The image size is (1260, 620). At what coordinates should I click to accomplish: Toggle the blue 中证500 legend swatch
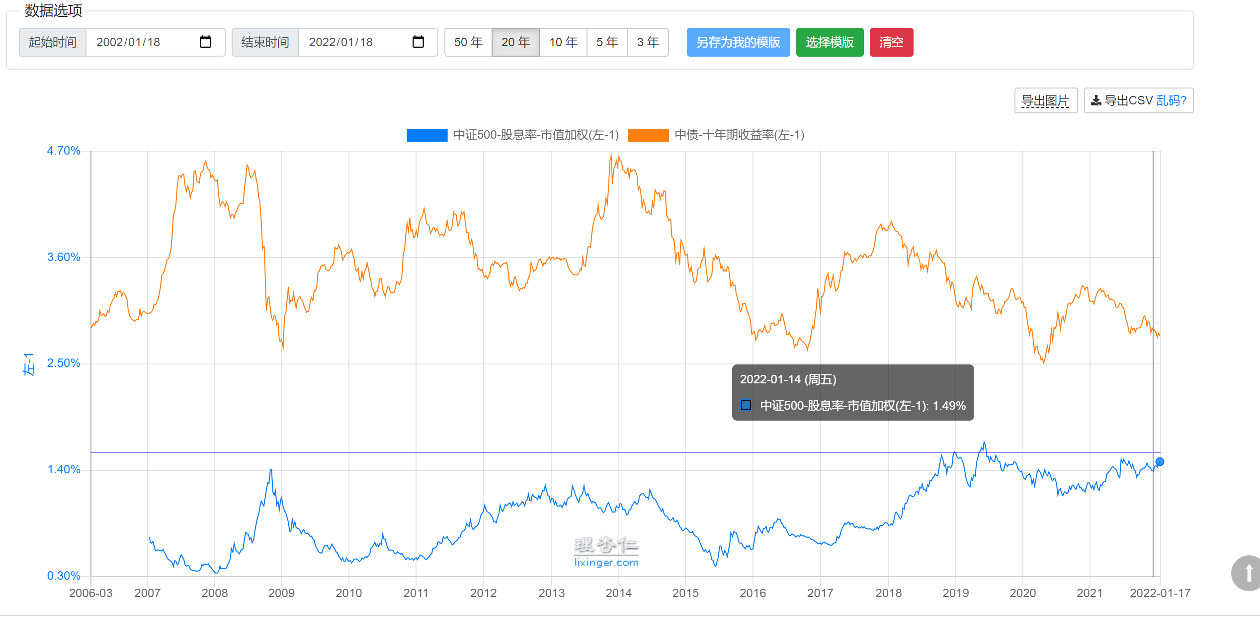[x=426, y=135]
